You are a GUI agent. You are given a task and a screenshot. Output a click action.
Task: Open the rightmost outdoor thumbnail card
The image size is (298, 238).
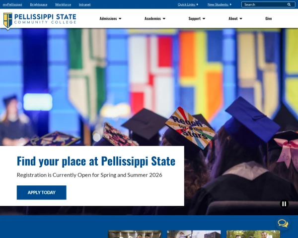point(253,234)
